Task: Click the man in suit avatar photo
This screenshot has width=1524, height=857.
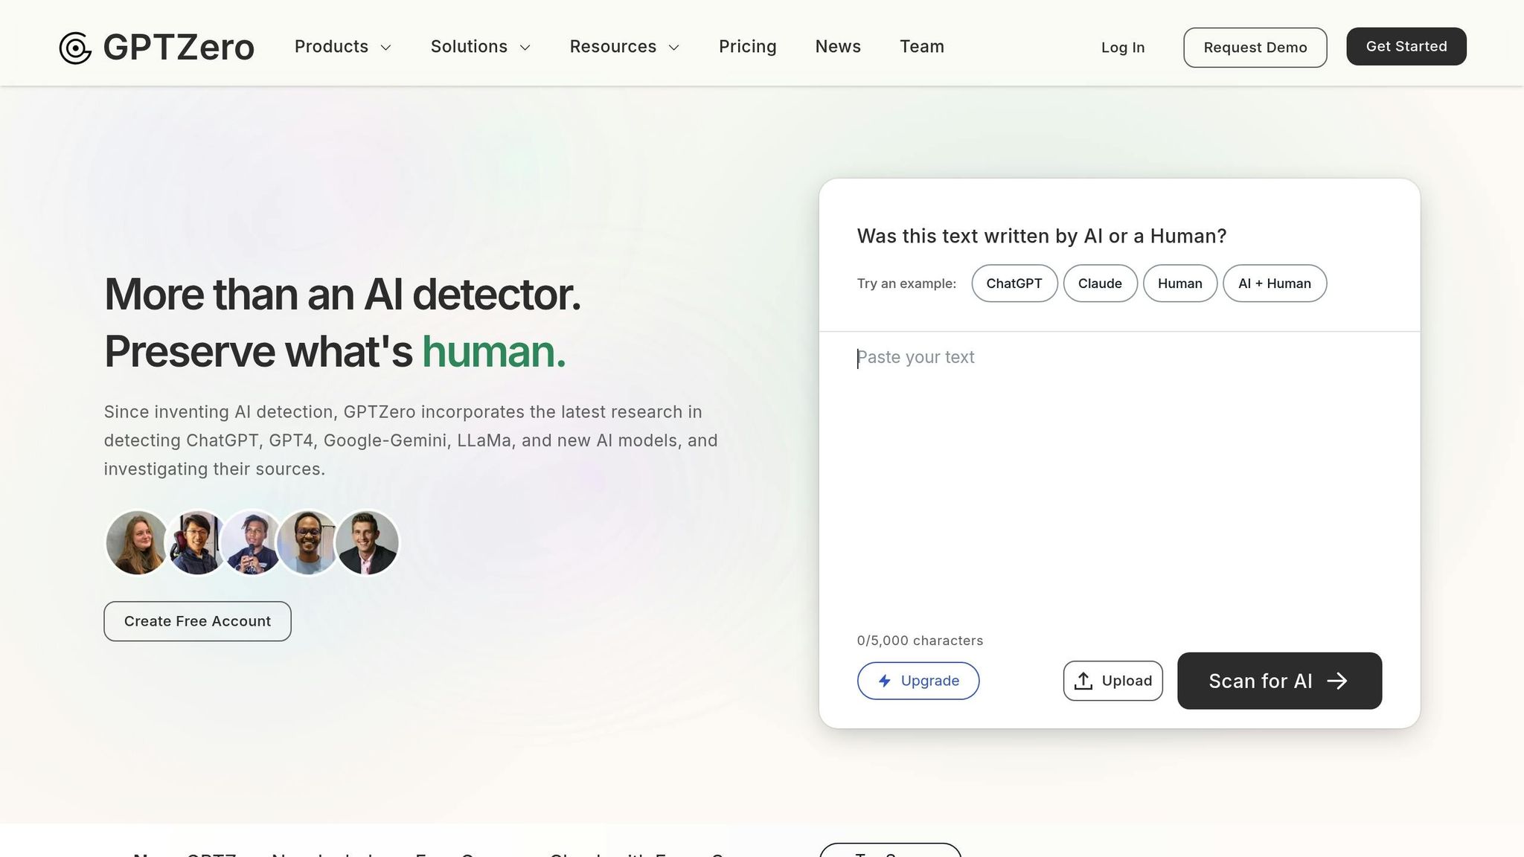Action: [x=367, y=542]
